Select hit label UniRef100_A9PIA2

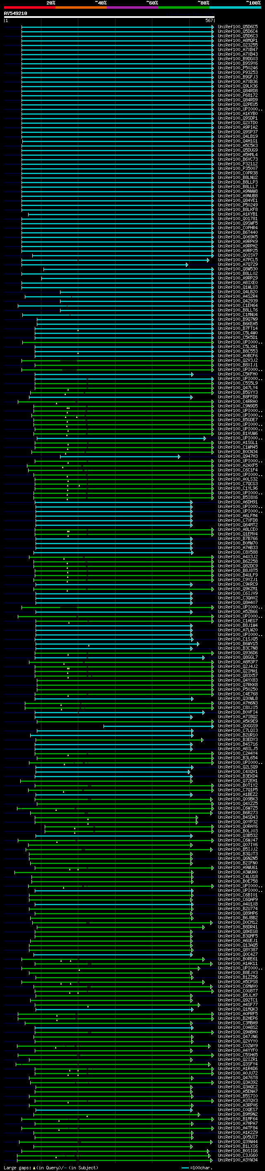click(x=238, y=127)
